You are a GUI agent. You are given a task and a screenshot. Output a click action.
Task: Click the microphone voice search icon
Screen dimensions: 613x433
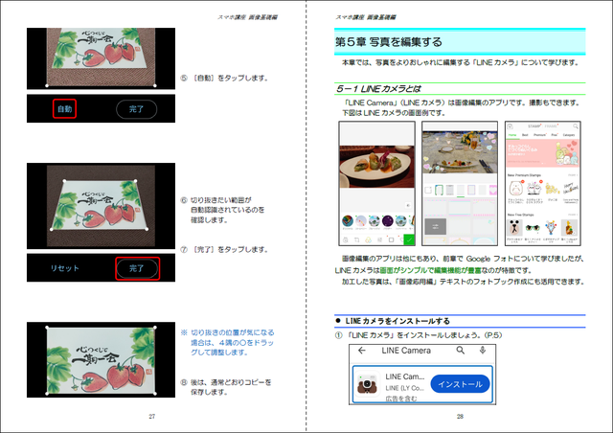pos(483,350)
